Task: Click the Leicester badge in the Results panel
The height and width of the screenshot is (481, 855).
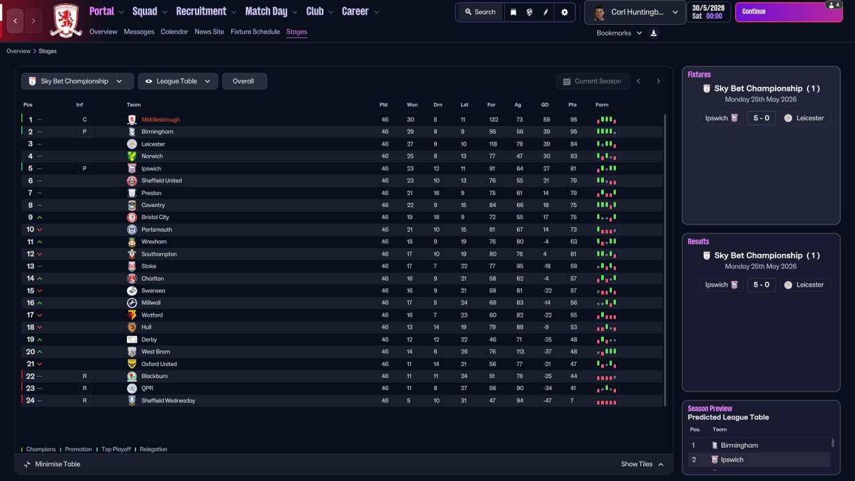Action: [788, 285]
